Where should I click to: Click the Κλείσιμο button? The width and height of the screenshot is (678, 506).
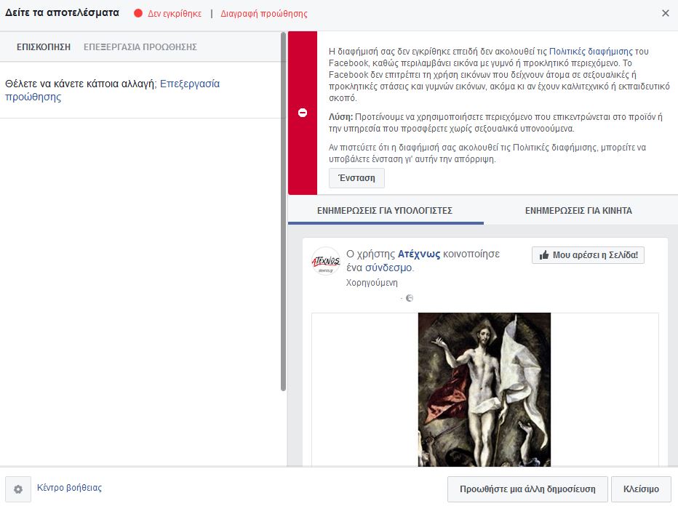[640, 489]
